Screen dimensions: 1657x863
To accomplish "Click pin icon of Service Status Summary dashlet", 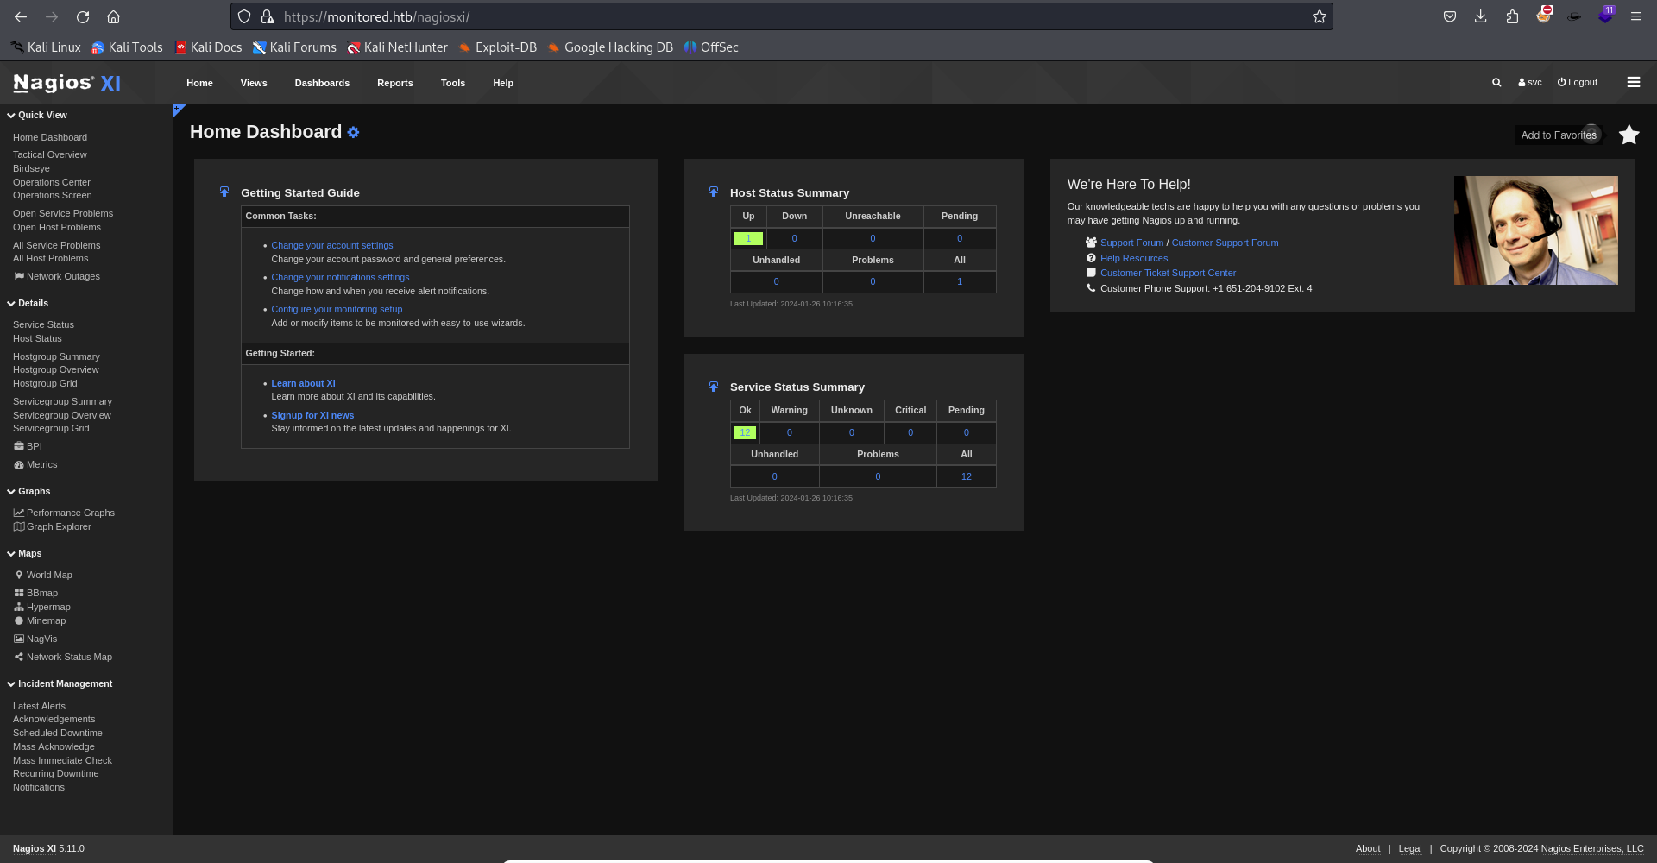I will [714, 387].
